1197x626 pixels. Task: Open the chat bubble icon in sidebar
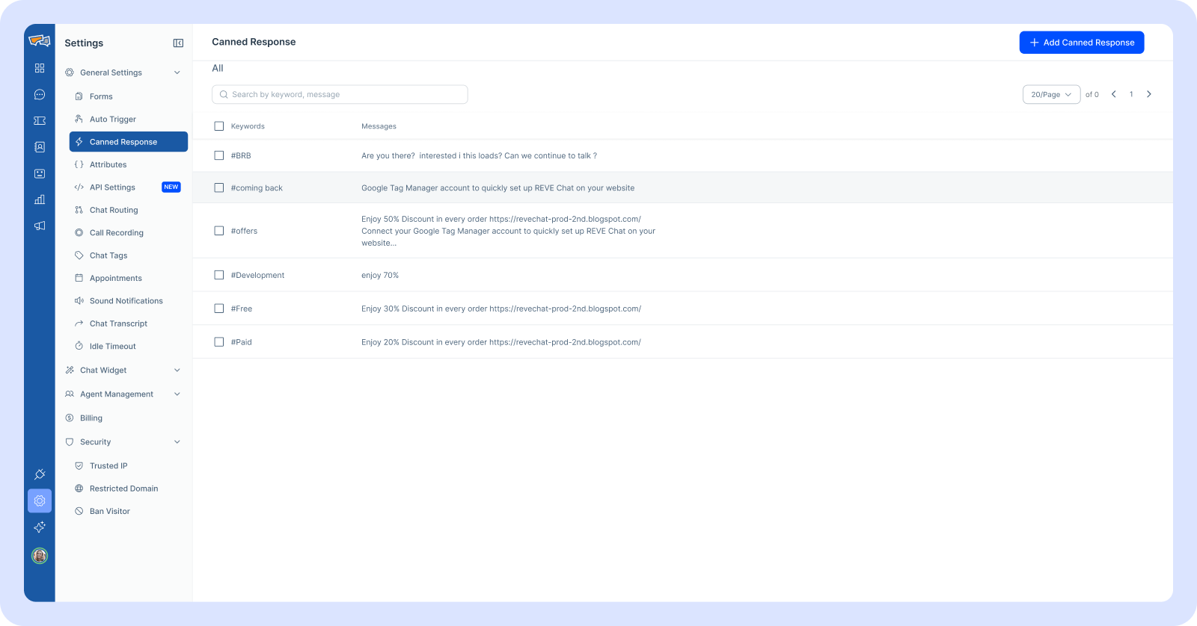click(x=40, y=95)
